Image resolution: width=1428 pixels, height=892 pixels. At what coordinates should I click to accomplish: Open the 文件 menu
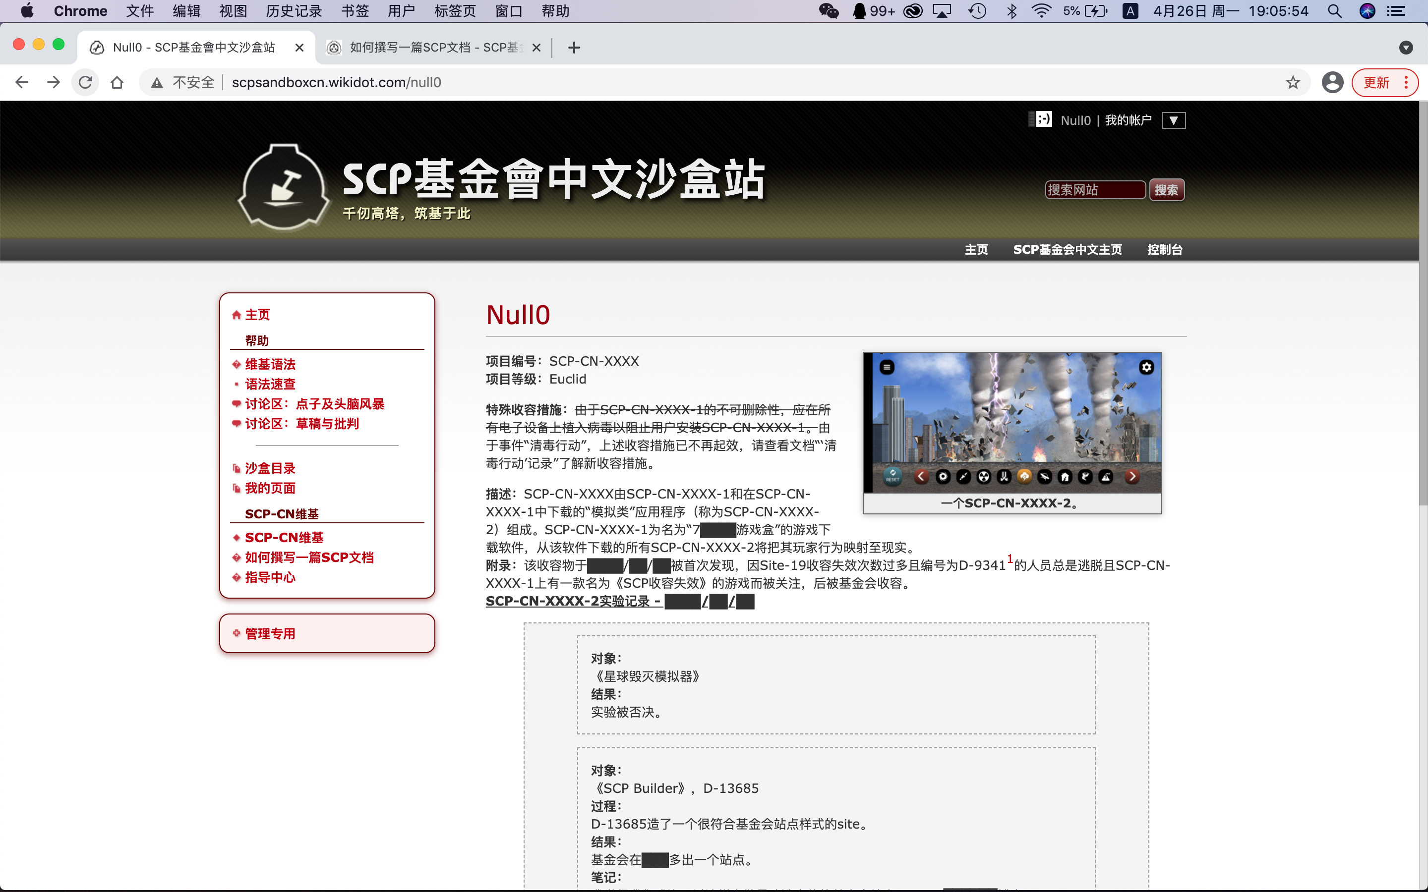pos(140,10)
